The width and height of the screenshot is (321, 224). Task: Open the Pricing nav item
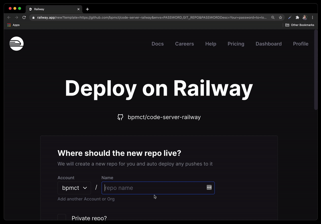(x=236, y=44)
